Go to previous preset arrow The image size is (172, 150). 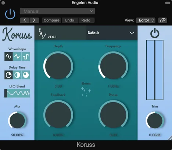25,20
